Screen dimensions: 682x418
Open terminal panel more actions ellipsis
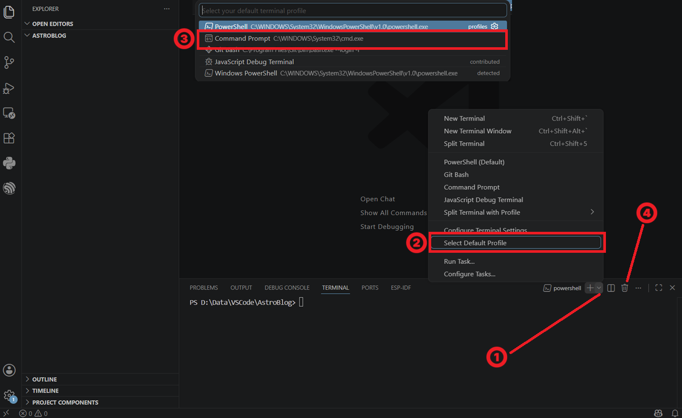click(x=638, y=288)
